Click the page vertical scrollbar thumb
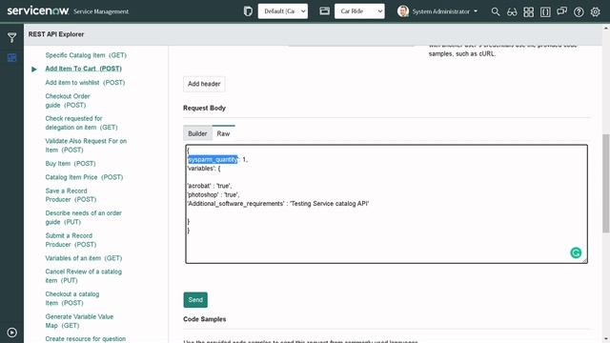The width and height of the screenshot is (610, 343). pyautogui.click(x=606, y=183)
